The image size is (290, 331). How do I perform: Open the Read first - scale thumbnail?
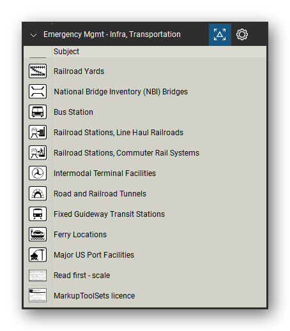coord(38,276)
